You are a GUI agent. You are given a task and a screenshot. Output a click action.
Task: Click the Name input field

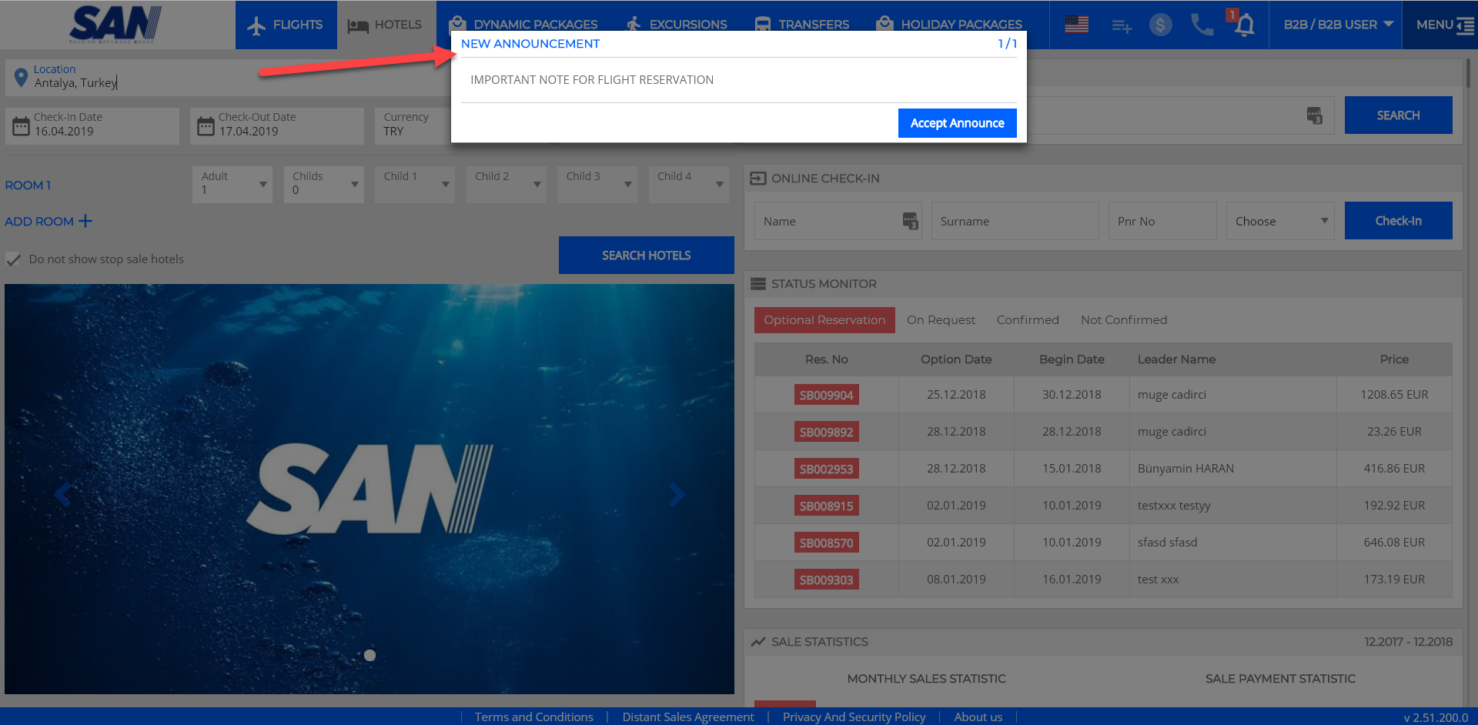click(x=838, y=221)
